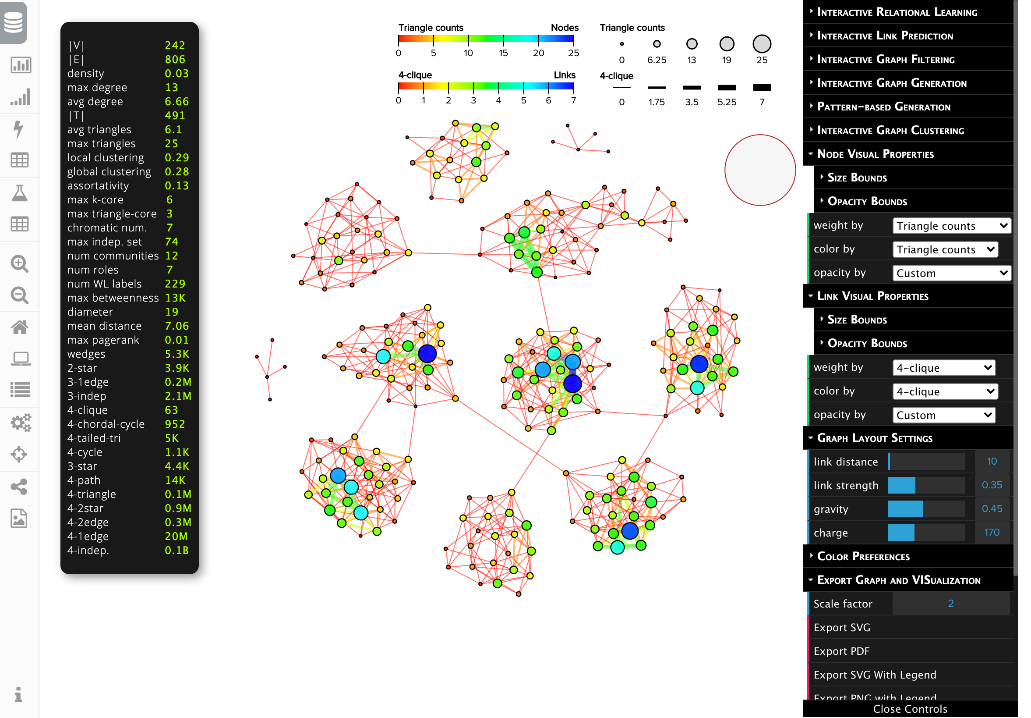Click the Scale factor input showing 2

(951, 604)
